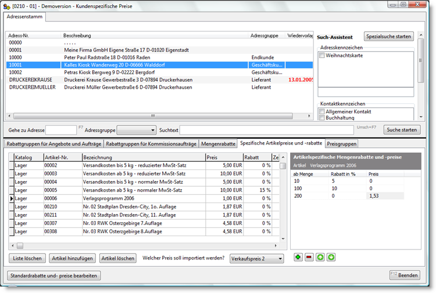
Task: Enable the Weihnachtskarte checkbox
Action: 322,55
